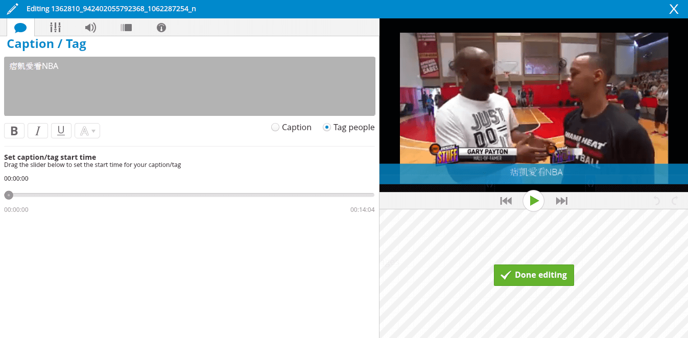Click the start time slider handle

click(x=9, y=195)
